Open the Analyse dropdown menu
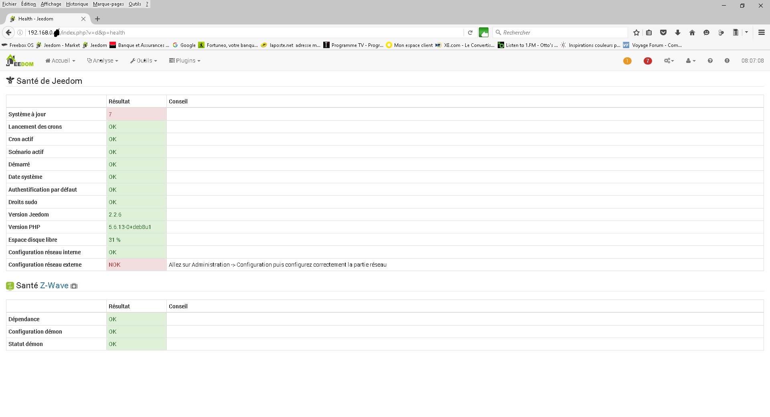Screen dimensions: 770x417 pos(103,61)
